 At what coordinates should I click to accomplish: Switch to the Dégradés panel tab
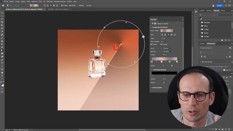(216, 11)
